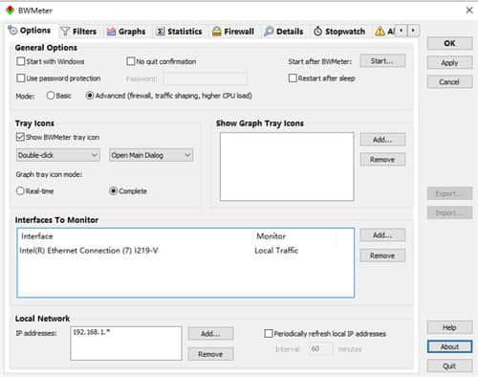Screen dimensions: 478x377
Task: Uncheck Show BWMeter tray icon
Action: coord(20,137)
